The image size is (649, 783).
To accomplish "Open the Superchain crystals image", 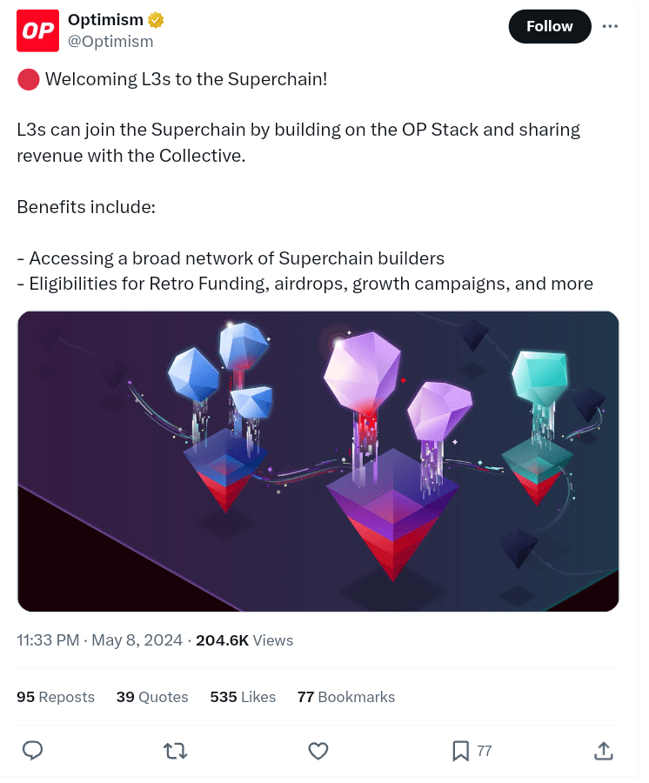I will 318,461.
